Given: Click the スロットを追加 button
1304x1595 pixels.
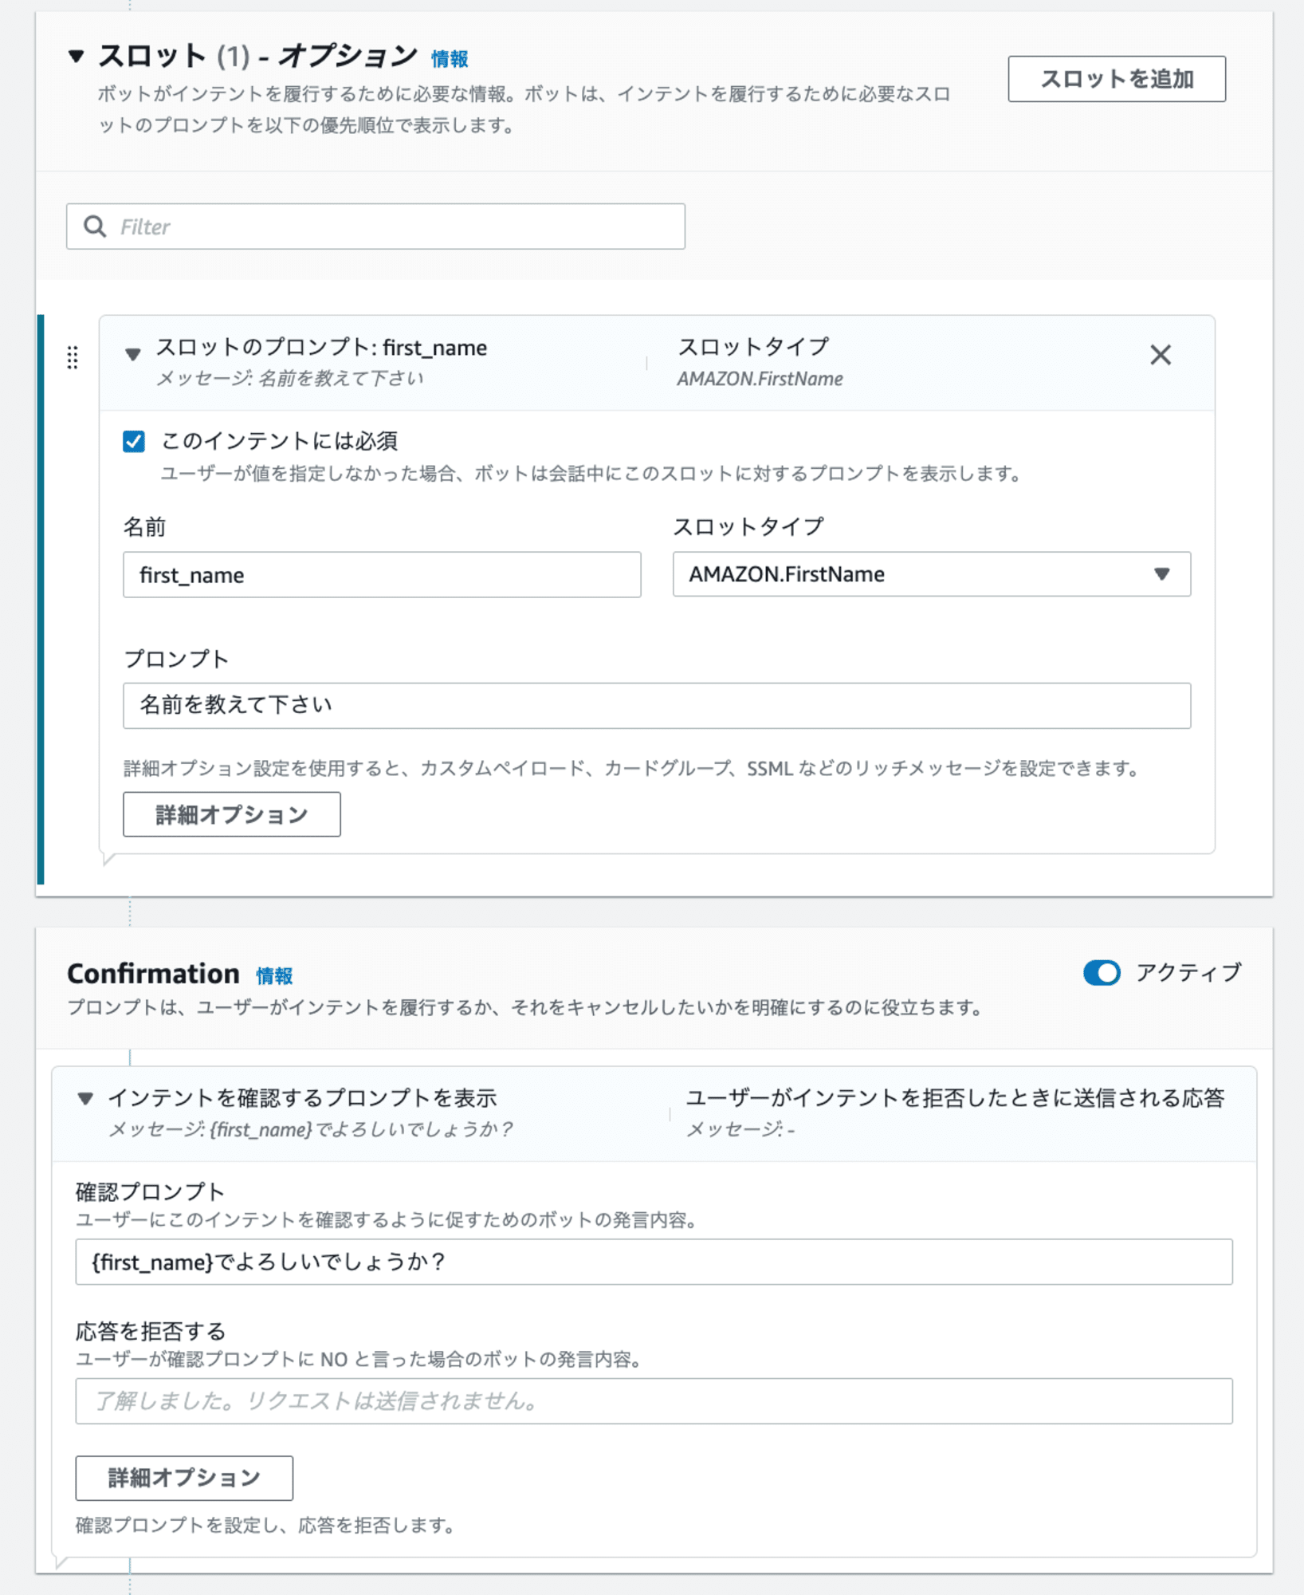Looking at the screenshot, I should [x=1117, y=79].
